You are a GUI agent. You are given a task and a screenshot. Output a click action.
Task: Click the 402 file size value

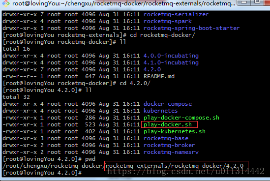pos(90,131)
